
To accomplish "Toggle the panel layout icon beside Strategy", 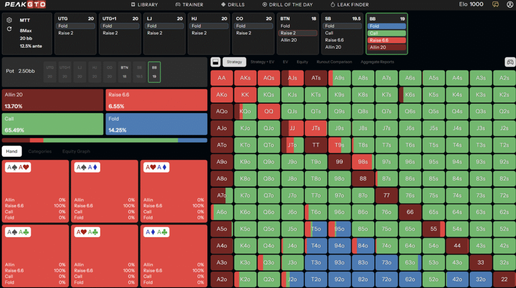I will 215,62.
